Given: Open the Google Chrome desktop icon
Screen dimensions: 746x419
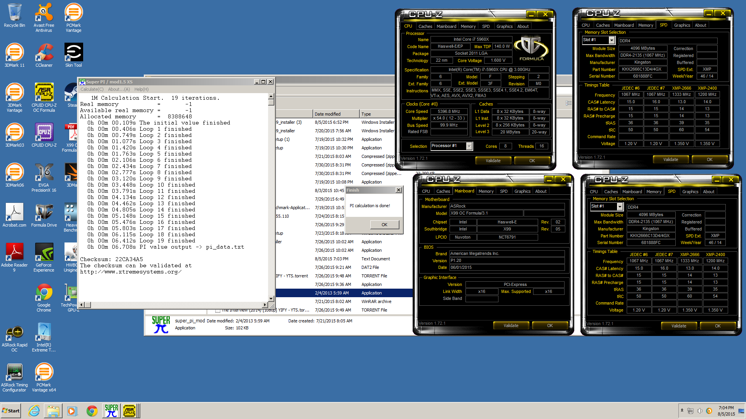Looking at the screenshot, I should pos(44,298).
